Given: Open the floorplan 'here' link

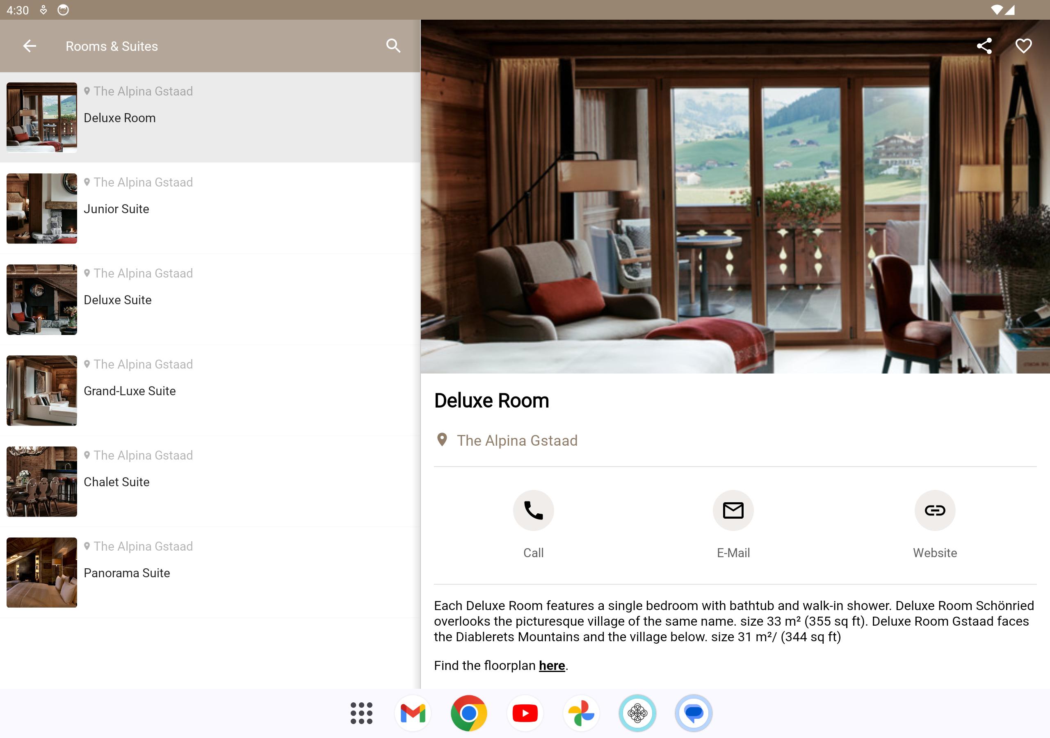Looking at the screenshot, I should pos(552,665).
